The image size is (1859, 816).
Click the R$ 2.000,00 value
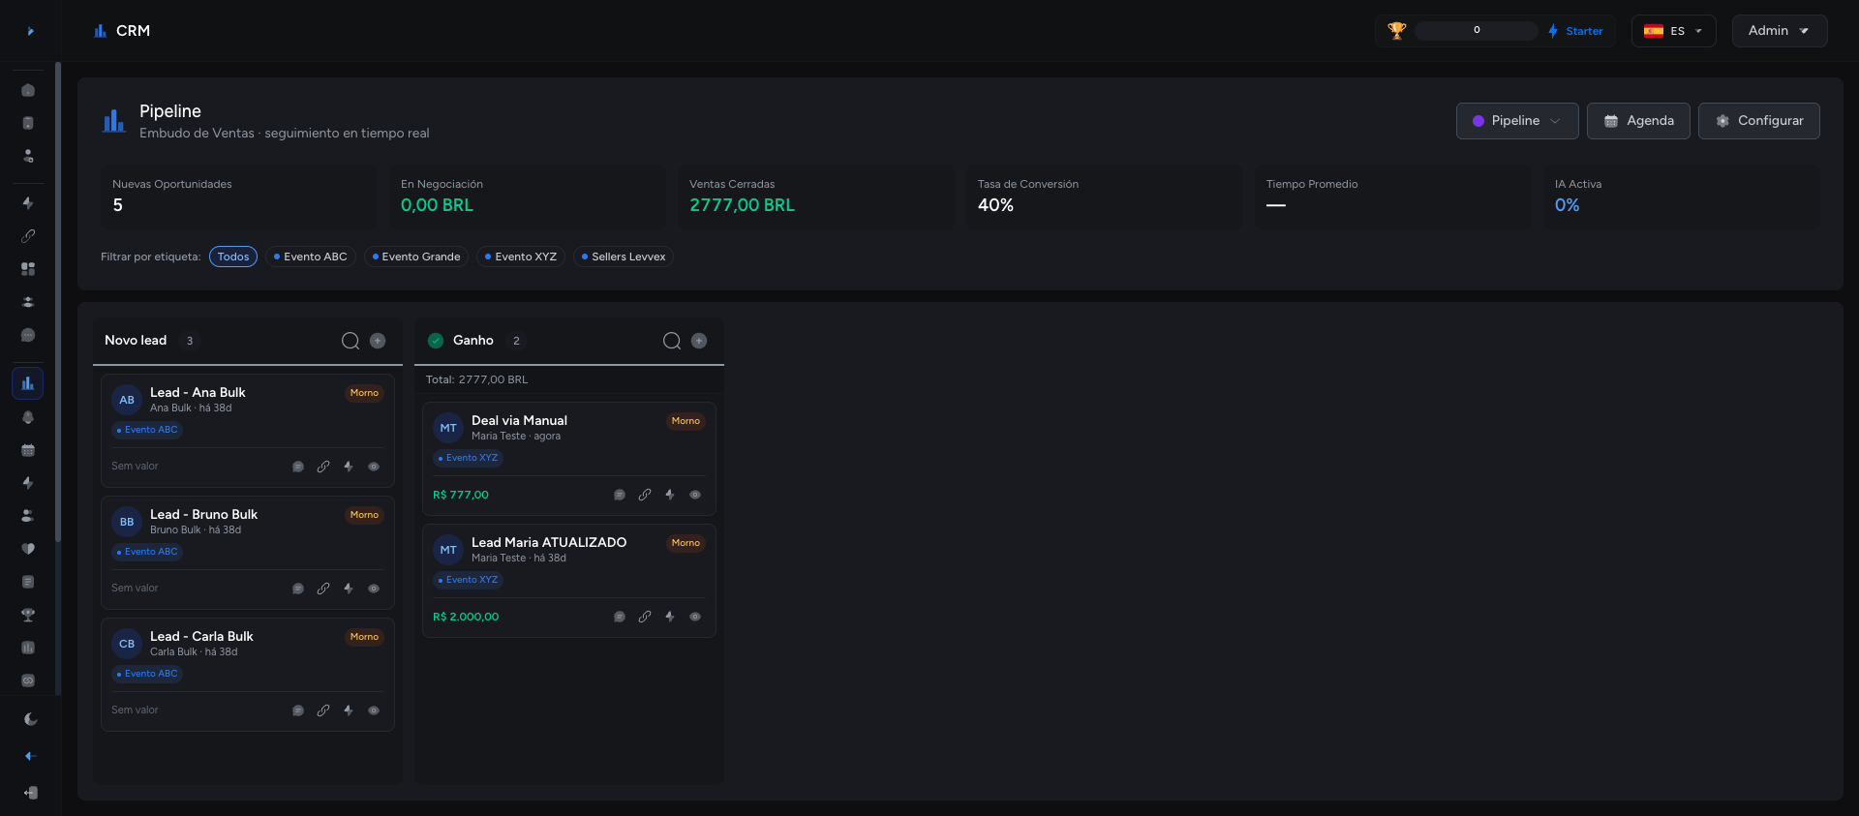[466, 617]
